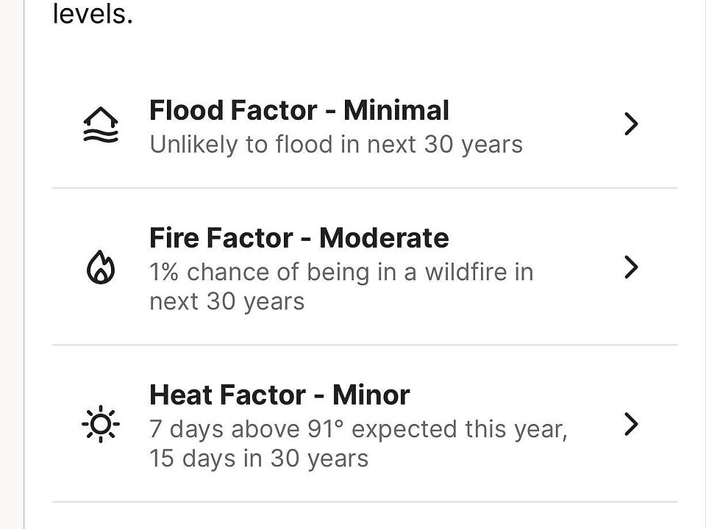Open Fire Factor details via right chevron
Screen dimensions: 706x529
tap(630, 267)
